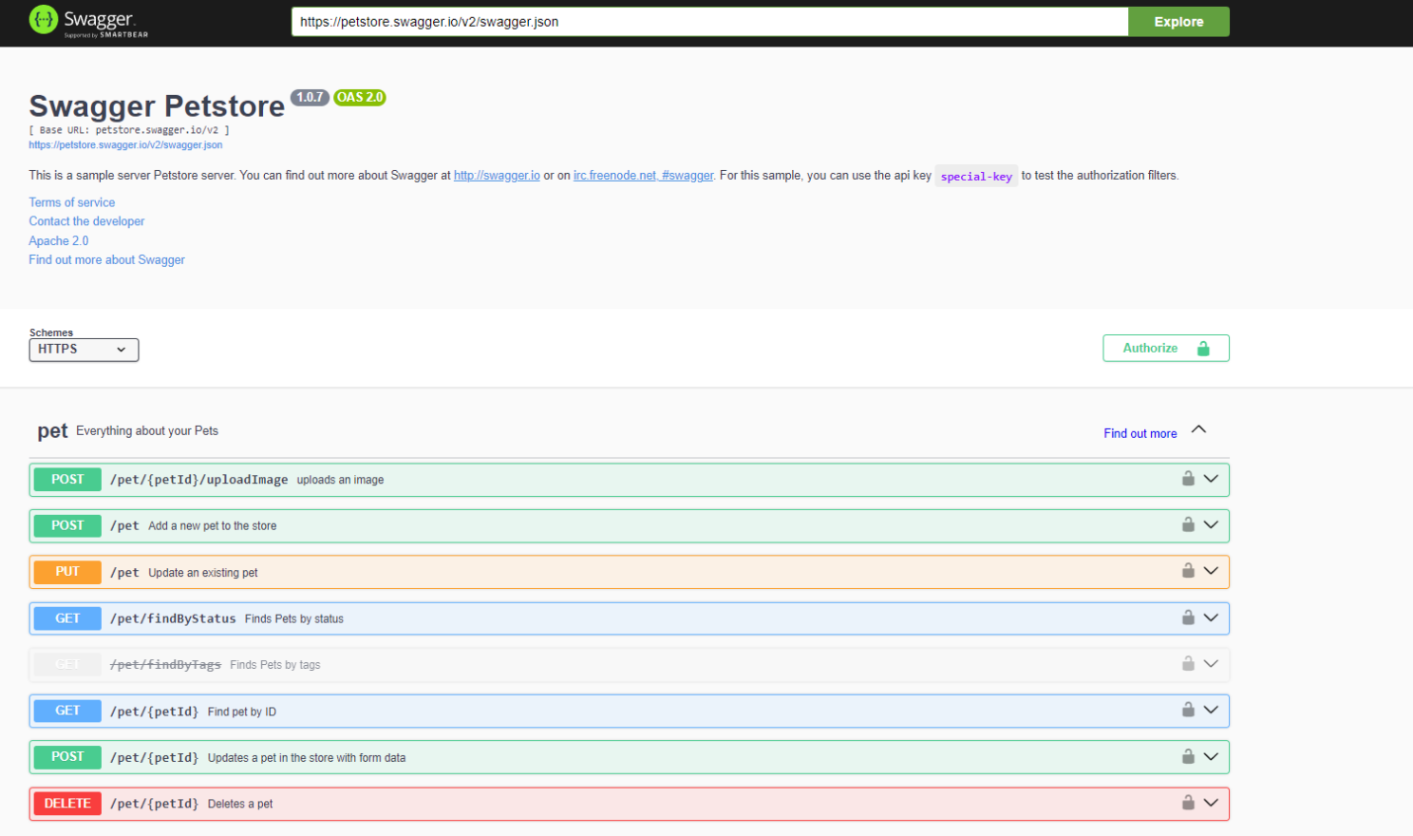Screen dimensions: 1413x836
Task: Expand the Update an existing pet chevron
Action: [x=1211, y=571]
